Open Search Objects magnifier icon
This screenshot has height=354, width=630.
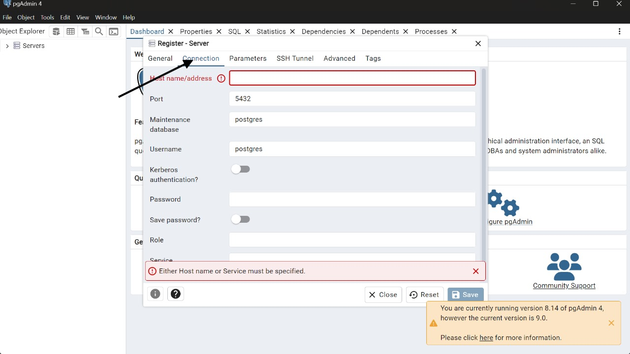(99, 31)
